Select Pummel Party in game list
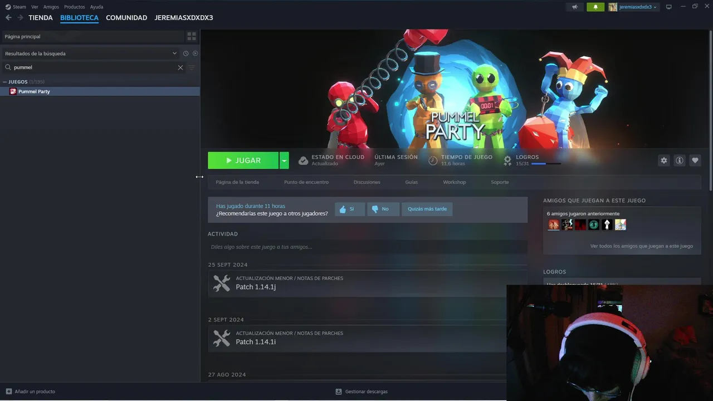 [x=100, y=91]
